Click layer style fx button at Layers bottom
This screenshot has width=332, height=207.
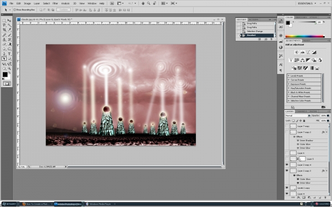point(298,198)
